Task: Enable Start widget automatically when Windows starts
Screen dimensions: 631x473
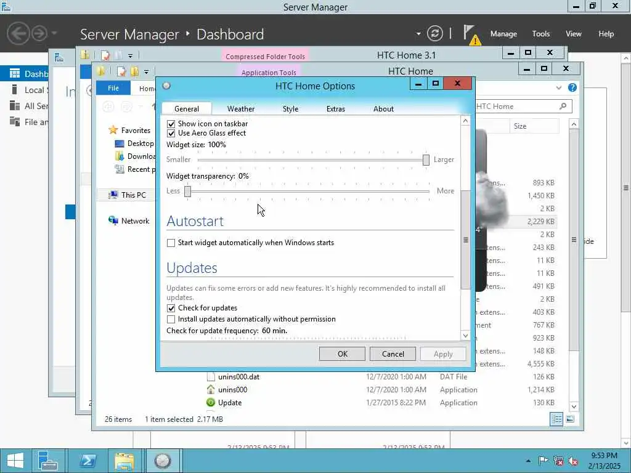Action: pos(171,243)
